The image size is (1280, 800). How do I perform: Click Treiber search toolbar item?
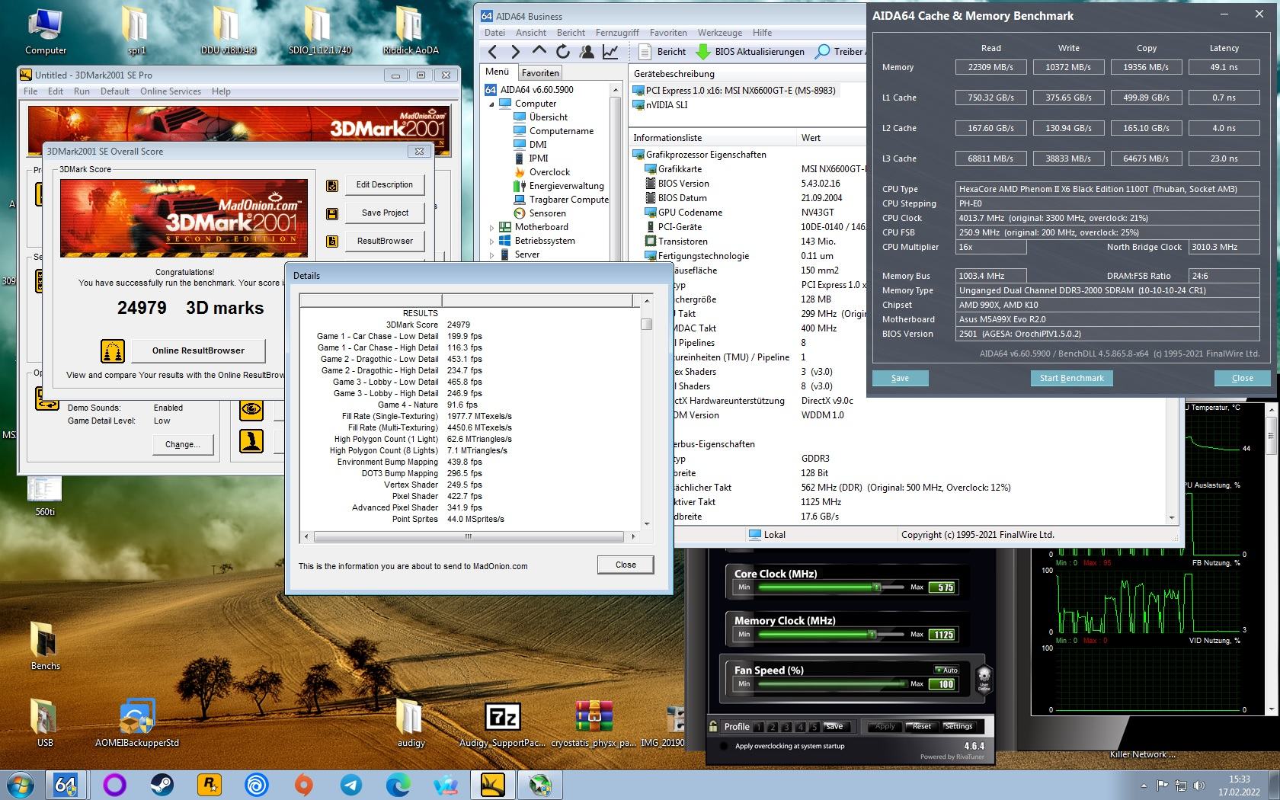pyautogui.click(x=840, y=52)
